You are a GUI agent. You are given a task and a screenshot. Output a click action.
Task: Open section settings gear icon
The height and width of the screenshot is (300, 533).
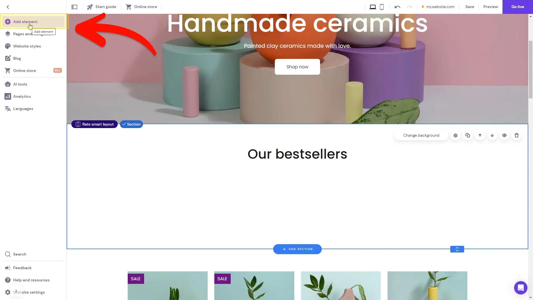pos(456,135)
